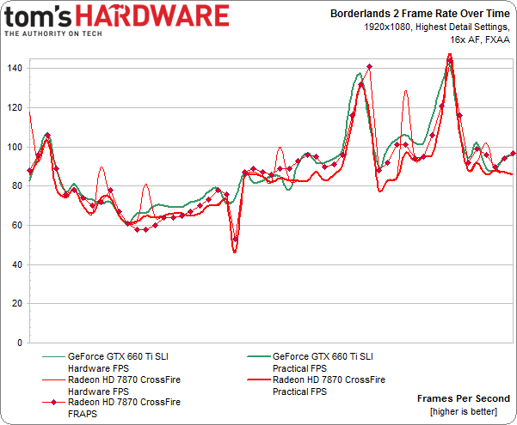Click the y-axis label 100

click(x=15, y=147)
